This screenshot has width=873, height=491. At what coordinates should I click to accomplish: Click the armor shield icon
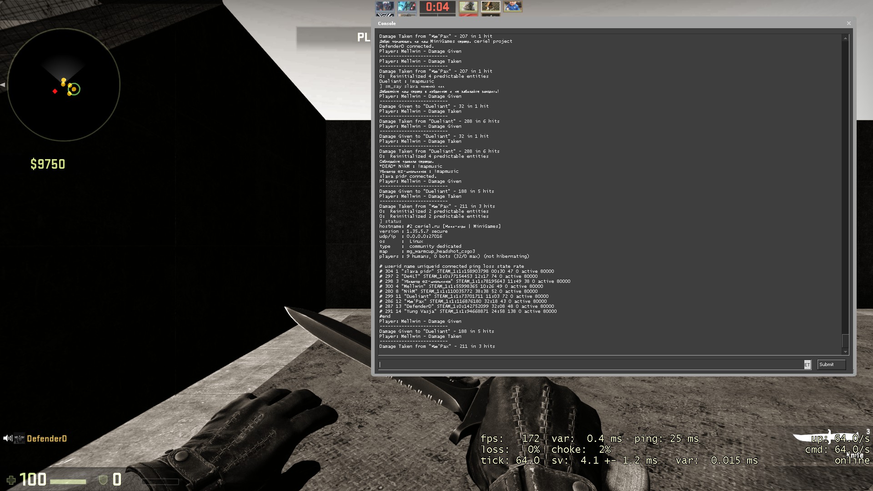point(103,480)
